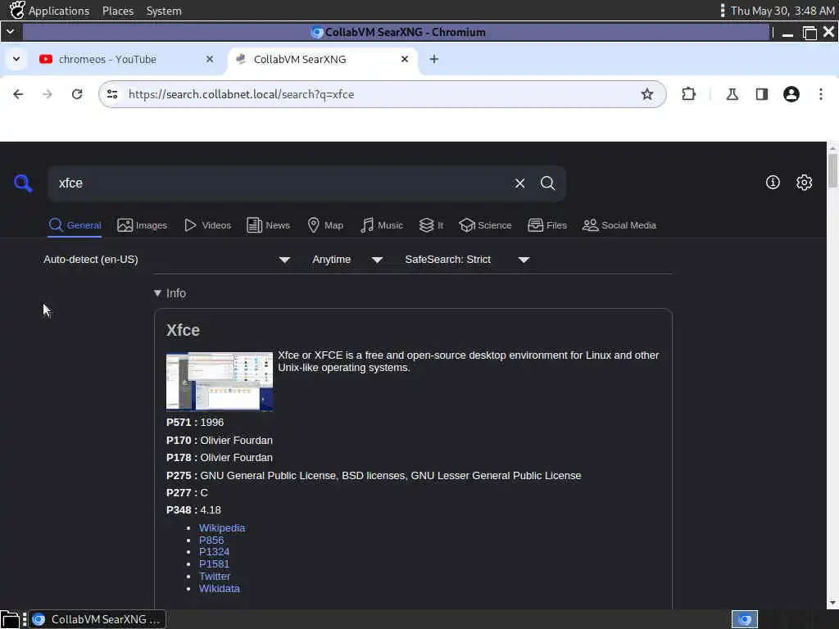Open the Wikipedia link

pos(222,528)
